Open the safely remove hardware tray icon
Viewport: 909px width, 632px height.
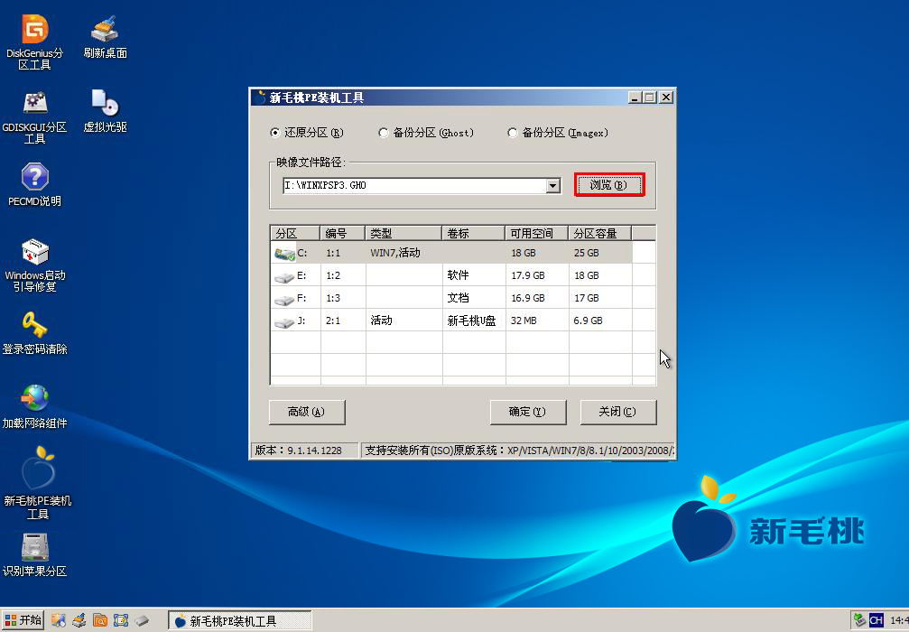[859, 620]
